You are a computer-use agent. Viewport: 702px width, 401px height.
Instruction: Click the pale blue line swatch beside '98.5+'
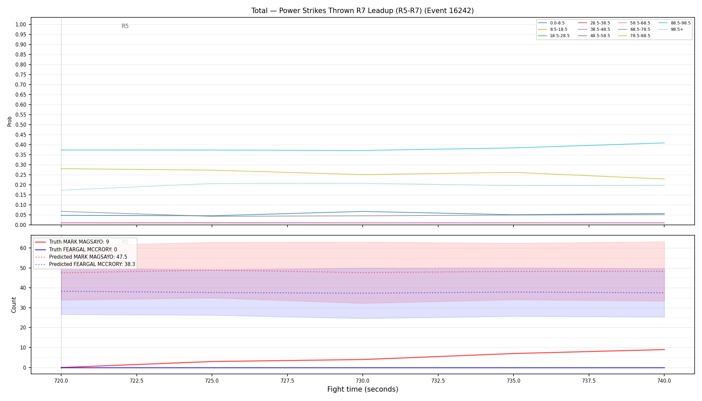[x=663, y=29]
